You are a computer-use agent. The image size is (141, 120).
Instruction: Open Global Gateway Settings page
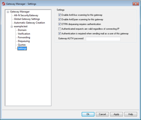coord(27,19)
